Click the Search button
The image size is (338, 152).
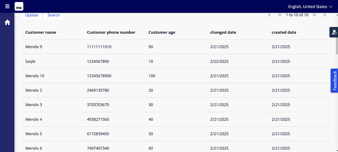[53, 15]
